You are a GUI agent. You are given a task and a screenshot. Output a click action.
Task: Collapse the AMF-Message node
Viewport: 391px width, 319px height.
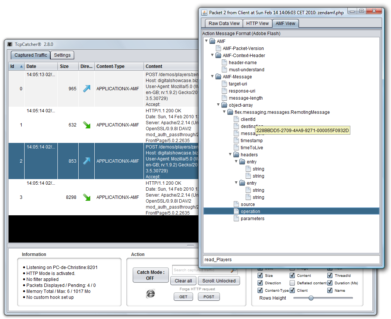(212, 76)
